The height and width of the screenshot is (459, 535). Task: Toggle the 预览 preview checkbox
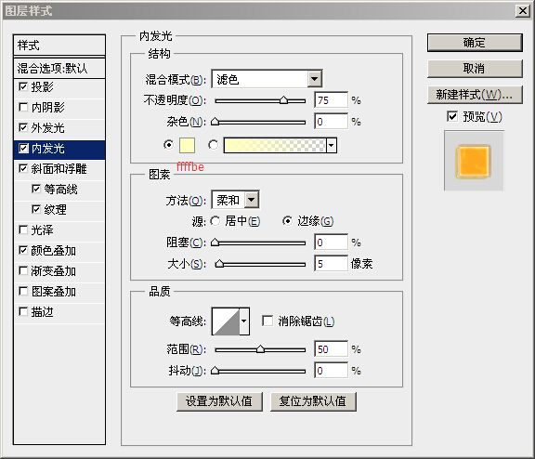point(452,116)
